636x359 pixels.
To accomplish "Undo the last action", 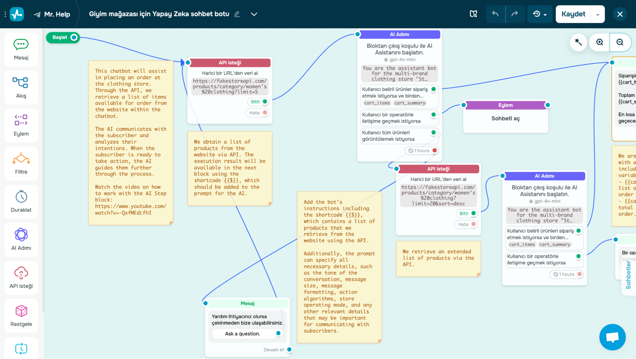I will click(495, 14).
